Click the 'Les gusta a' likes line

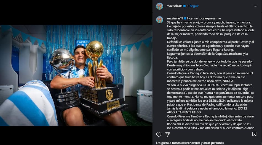[x=190, y=143]
